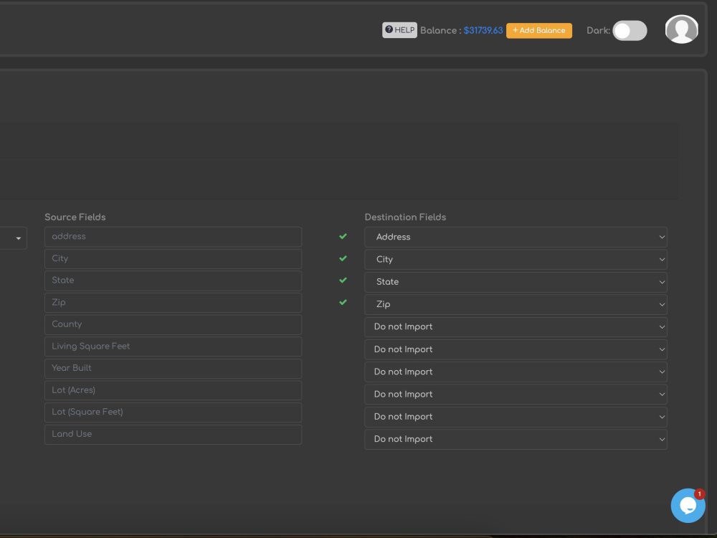Image resolution: width=717 pixels, height=538 pixels.
Task: Click the Land Use source field
Action: [173, 434]
